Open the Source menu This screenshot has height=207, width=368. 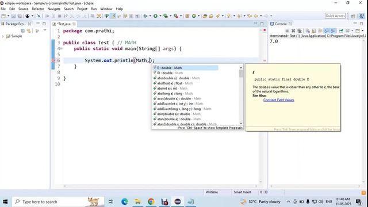point(23,9)
